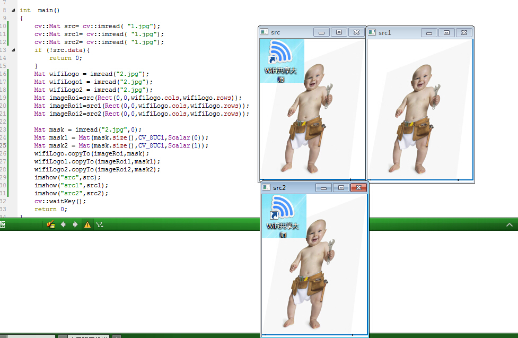
Task: Click the src1 window's title bar icon
Action: 372,32
